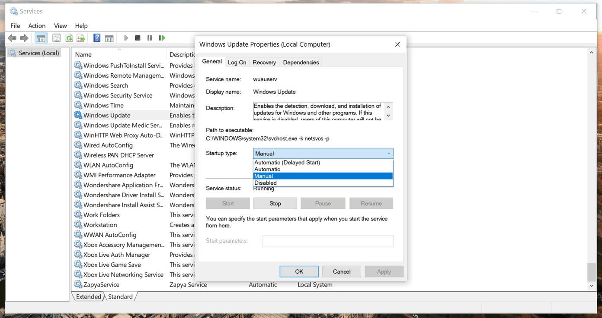Click the Cancel button
This screenshot has height=318, width=602.
[x=342, y=271]
